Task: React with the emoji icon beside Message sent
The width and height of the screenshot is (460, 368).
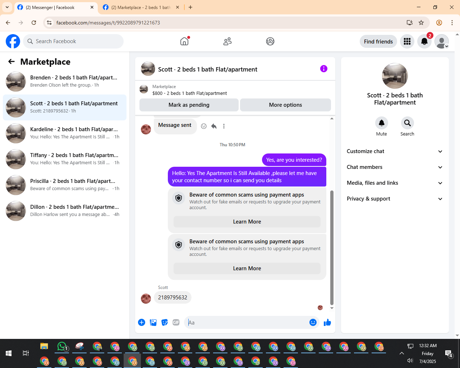Action: coord(204,126)
